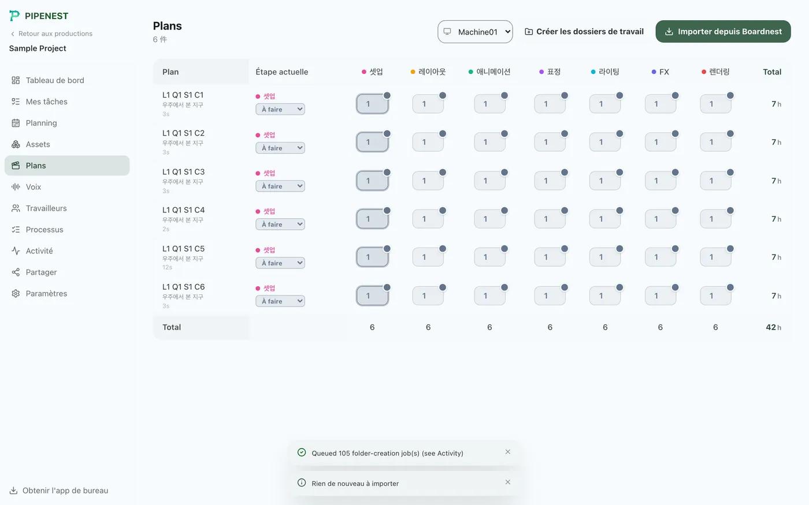Image resolution: width=809 pixels, height=505 pixels.
Task: Toggle the dot on L1 Q1 S1 C6 렌더링 cell
Action: (x=730, y=287)
